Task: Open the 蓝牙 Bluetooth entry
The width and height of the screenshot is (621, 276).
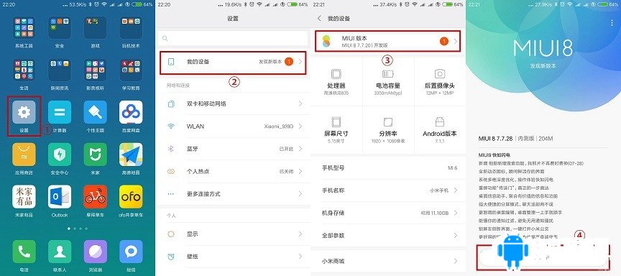Action: coord(233,149)
